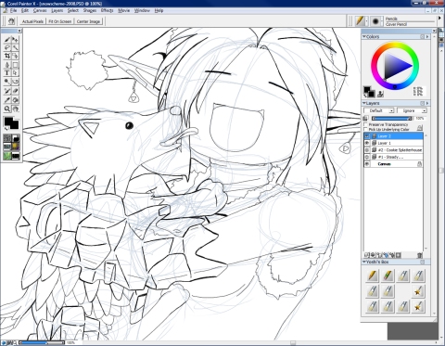Screen dimensions: 445x346
Task: Toggle visibility of the Canvas layer
Action: pyautogui.click(x=367, y=164)
